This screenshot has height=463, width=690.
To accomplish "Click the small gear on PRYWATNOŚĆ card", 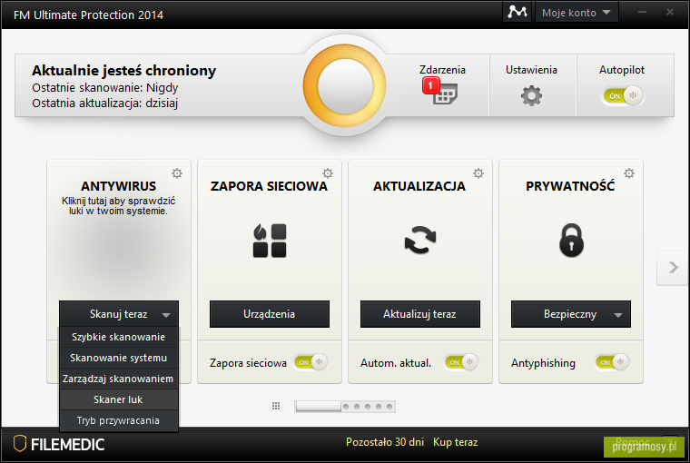I will (x=629, y=173).
